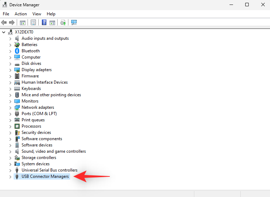This screenshot has width=270, height=197.
Task: Click the Print queues printer icon
Action: (x=17, y=120)
